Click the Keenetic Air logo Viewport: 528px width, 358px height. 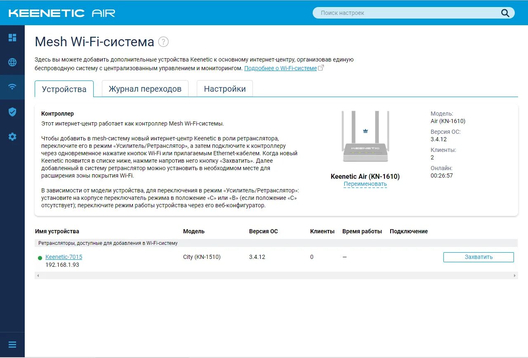[x=62, y=13]
